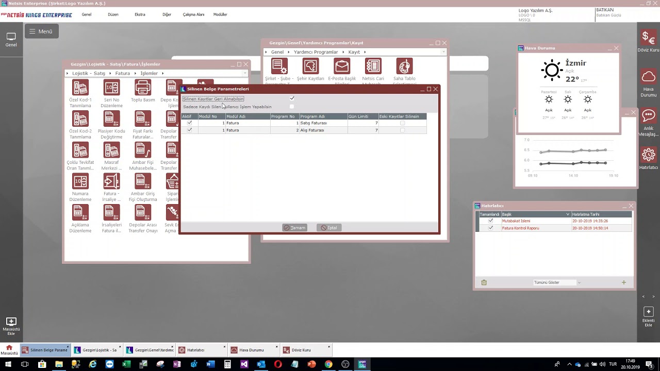Click Kayıt breadcrumb segment

tap(354, 52)
